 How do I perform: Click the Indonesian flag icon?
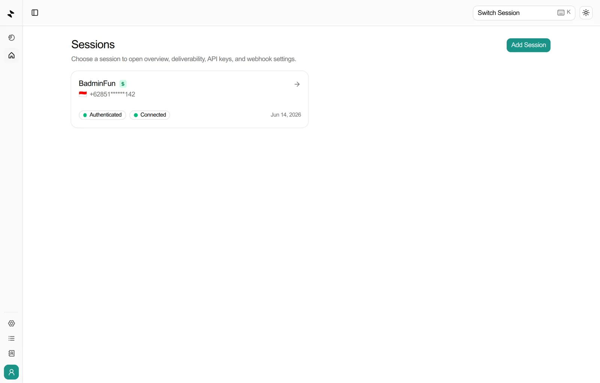pos(83,94)
